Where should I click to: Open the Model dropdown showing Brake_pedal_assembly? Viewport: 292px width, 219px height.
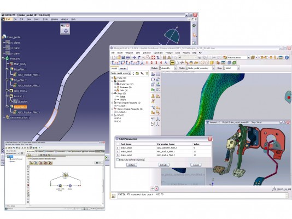tap(200, 68)
